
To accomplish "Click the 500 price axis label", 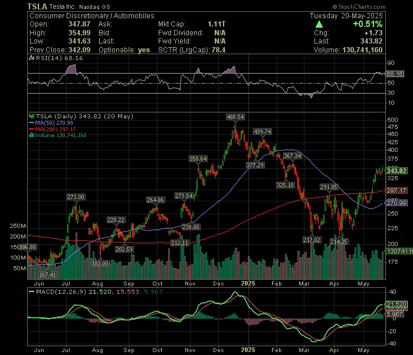I will point(392,120).
